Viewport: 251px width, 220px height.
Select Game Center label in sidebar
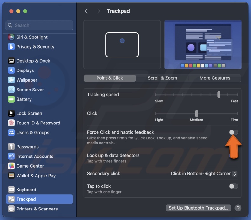(30, 166)
